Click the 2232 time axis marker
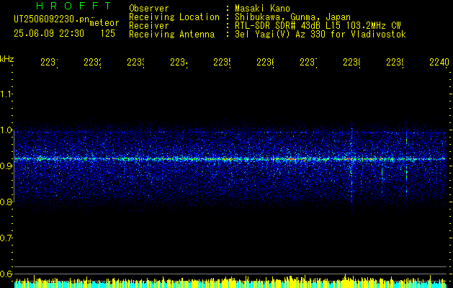Screen dimensions: 453x288 92,62
